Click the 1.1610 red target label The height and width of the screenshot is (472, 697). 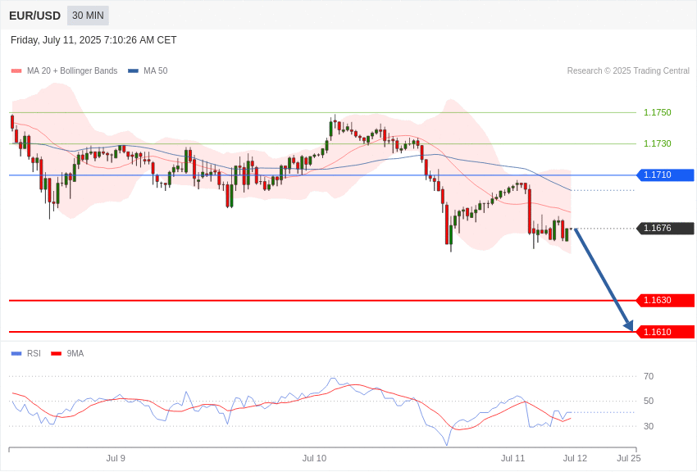661,331
